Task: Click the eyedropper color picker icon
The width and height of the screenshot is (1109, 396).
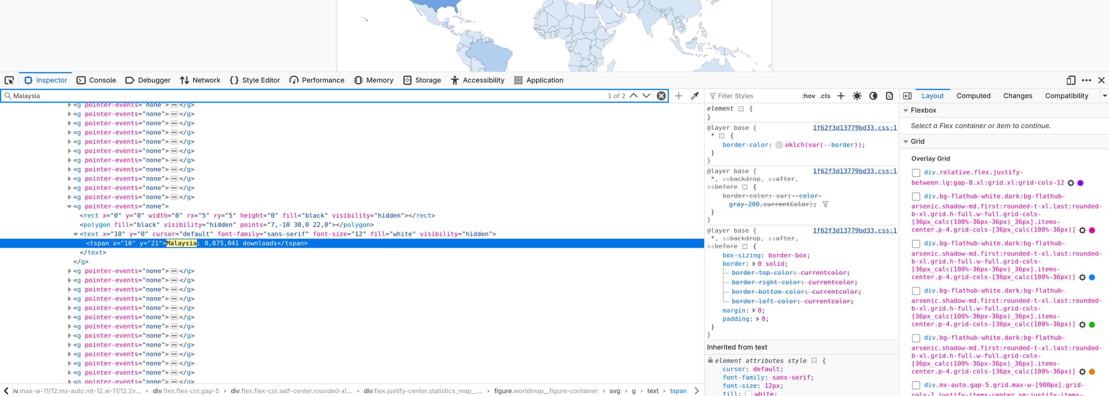Action: [x=695, y=96]
